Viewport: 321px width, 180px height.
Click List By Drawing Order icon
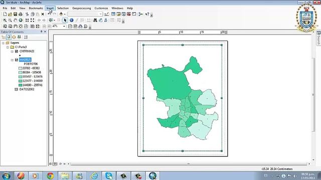tap(4, 37)
